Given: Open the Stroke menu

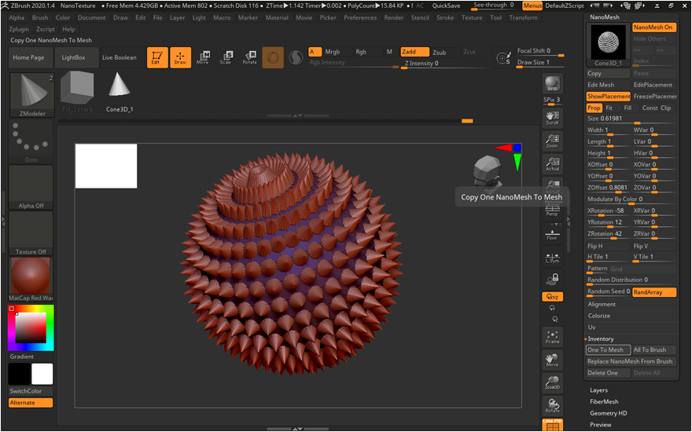Looking at the screenshot, I should 445,17.
